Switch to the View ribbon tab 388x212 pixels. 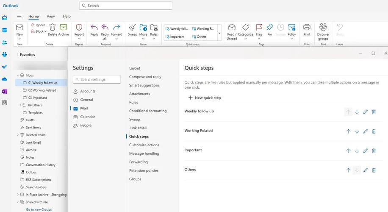(50, 17)
